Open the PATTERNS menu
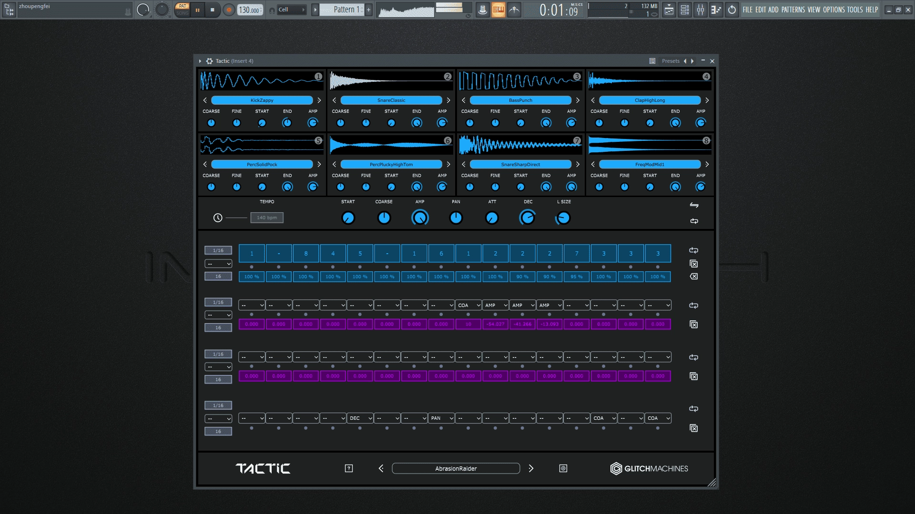 pyautogui.click(x=793, y=10)
